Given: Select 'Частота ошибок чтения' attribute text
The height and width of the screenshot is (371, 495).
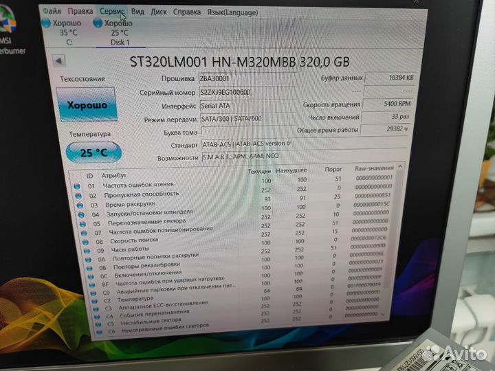Looking at the screenshot, I should 138,185.
